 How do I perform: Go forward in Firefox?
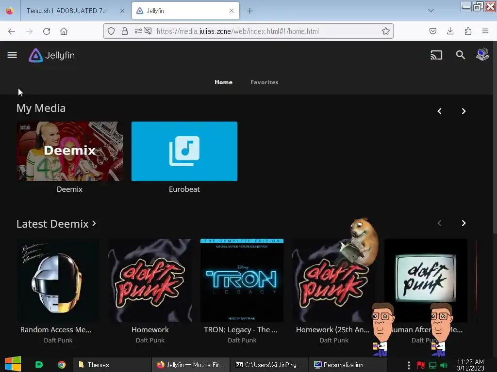pyautogui.click(x=29, y=31)
